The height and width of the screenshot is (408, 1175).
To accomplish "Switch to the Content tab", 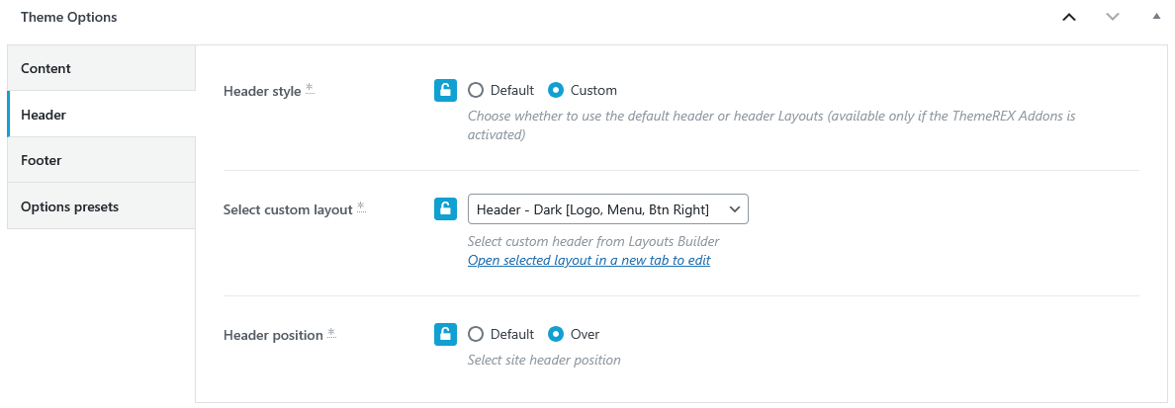I will pyautogui.click(x=101, y=68).
